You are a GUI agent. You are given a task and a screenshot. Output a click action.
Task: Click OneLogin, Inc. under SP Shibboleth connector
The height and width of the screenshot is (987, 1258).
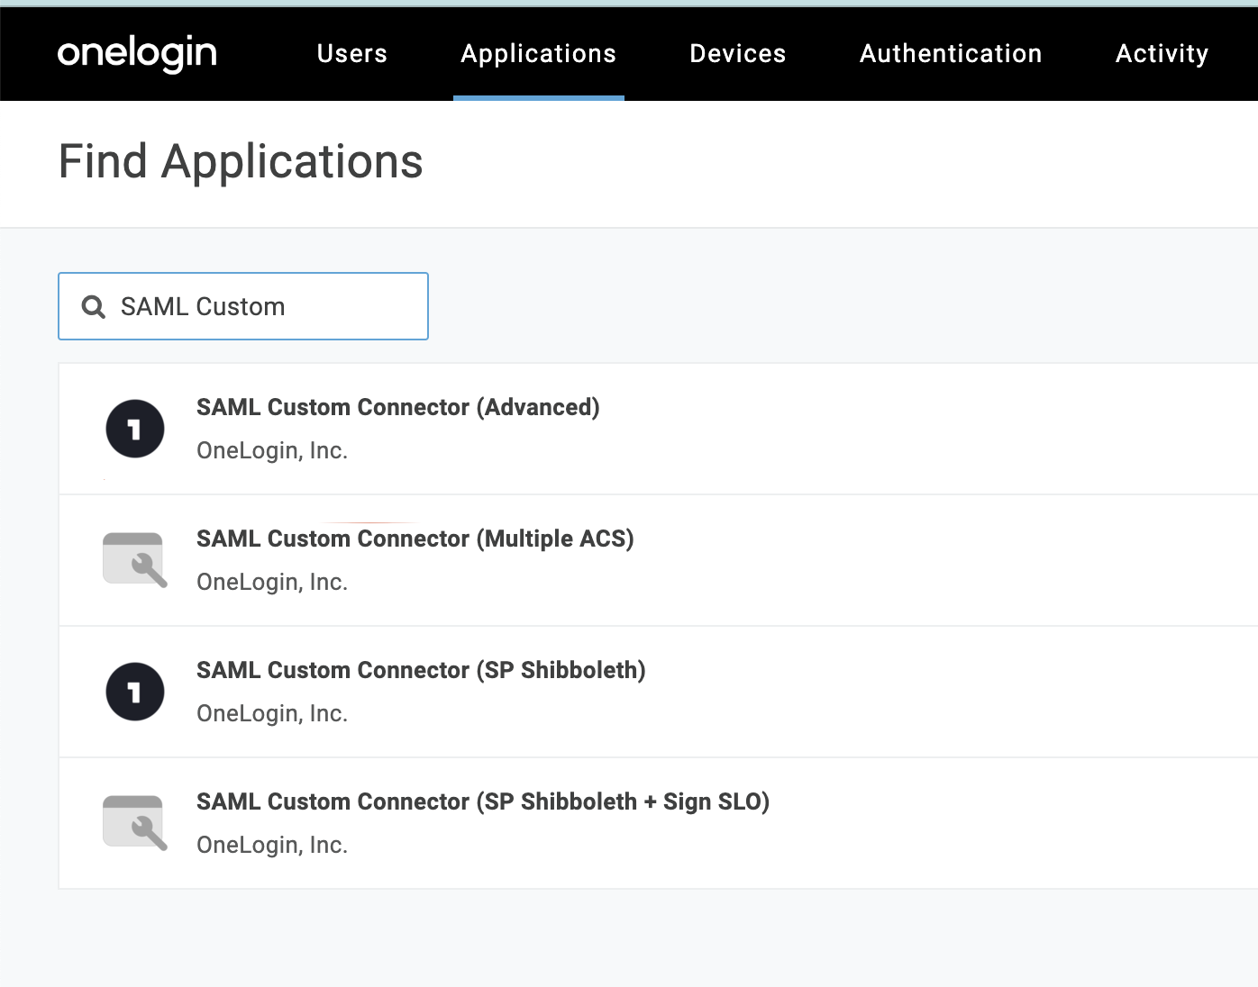coord(272,713)
